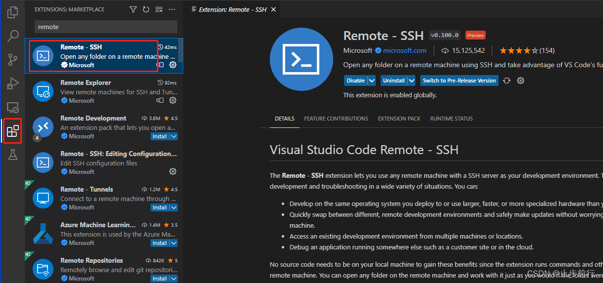
Task: Click the 92ms activation time on Remote Explorer
Action: coord(167,82)
